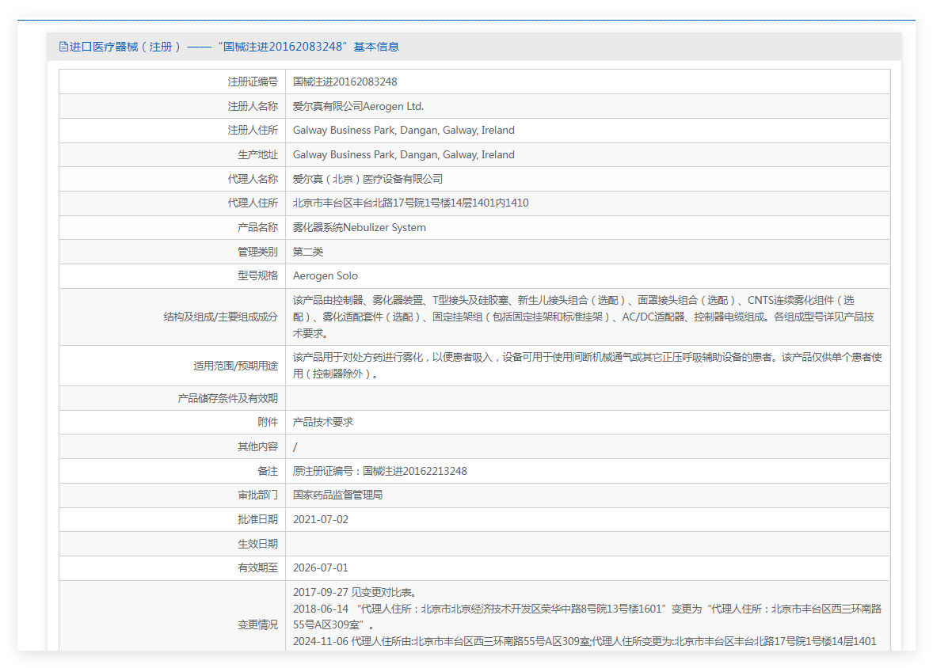Click the 结构及组成/主要组成成分 label
Image resolution: width=933 pixels, height=668 pixels.
coord(221,317)
